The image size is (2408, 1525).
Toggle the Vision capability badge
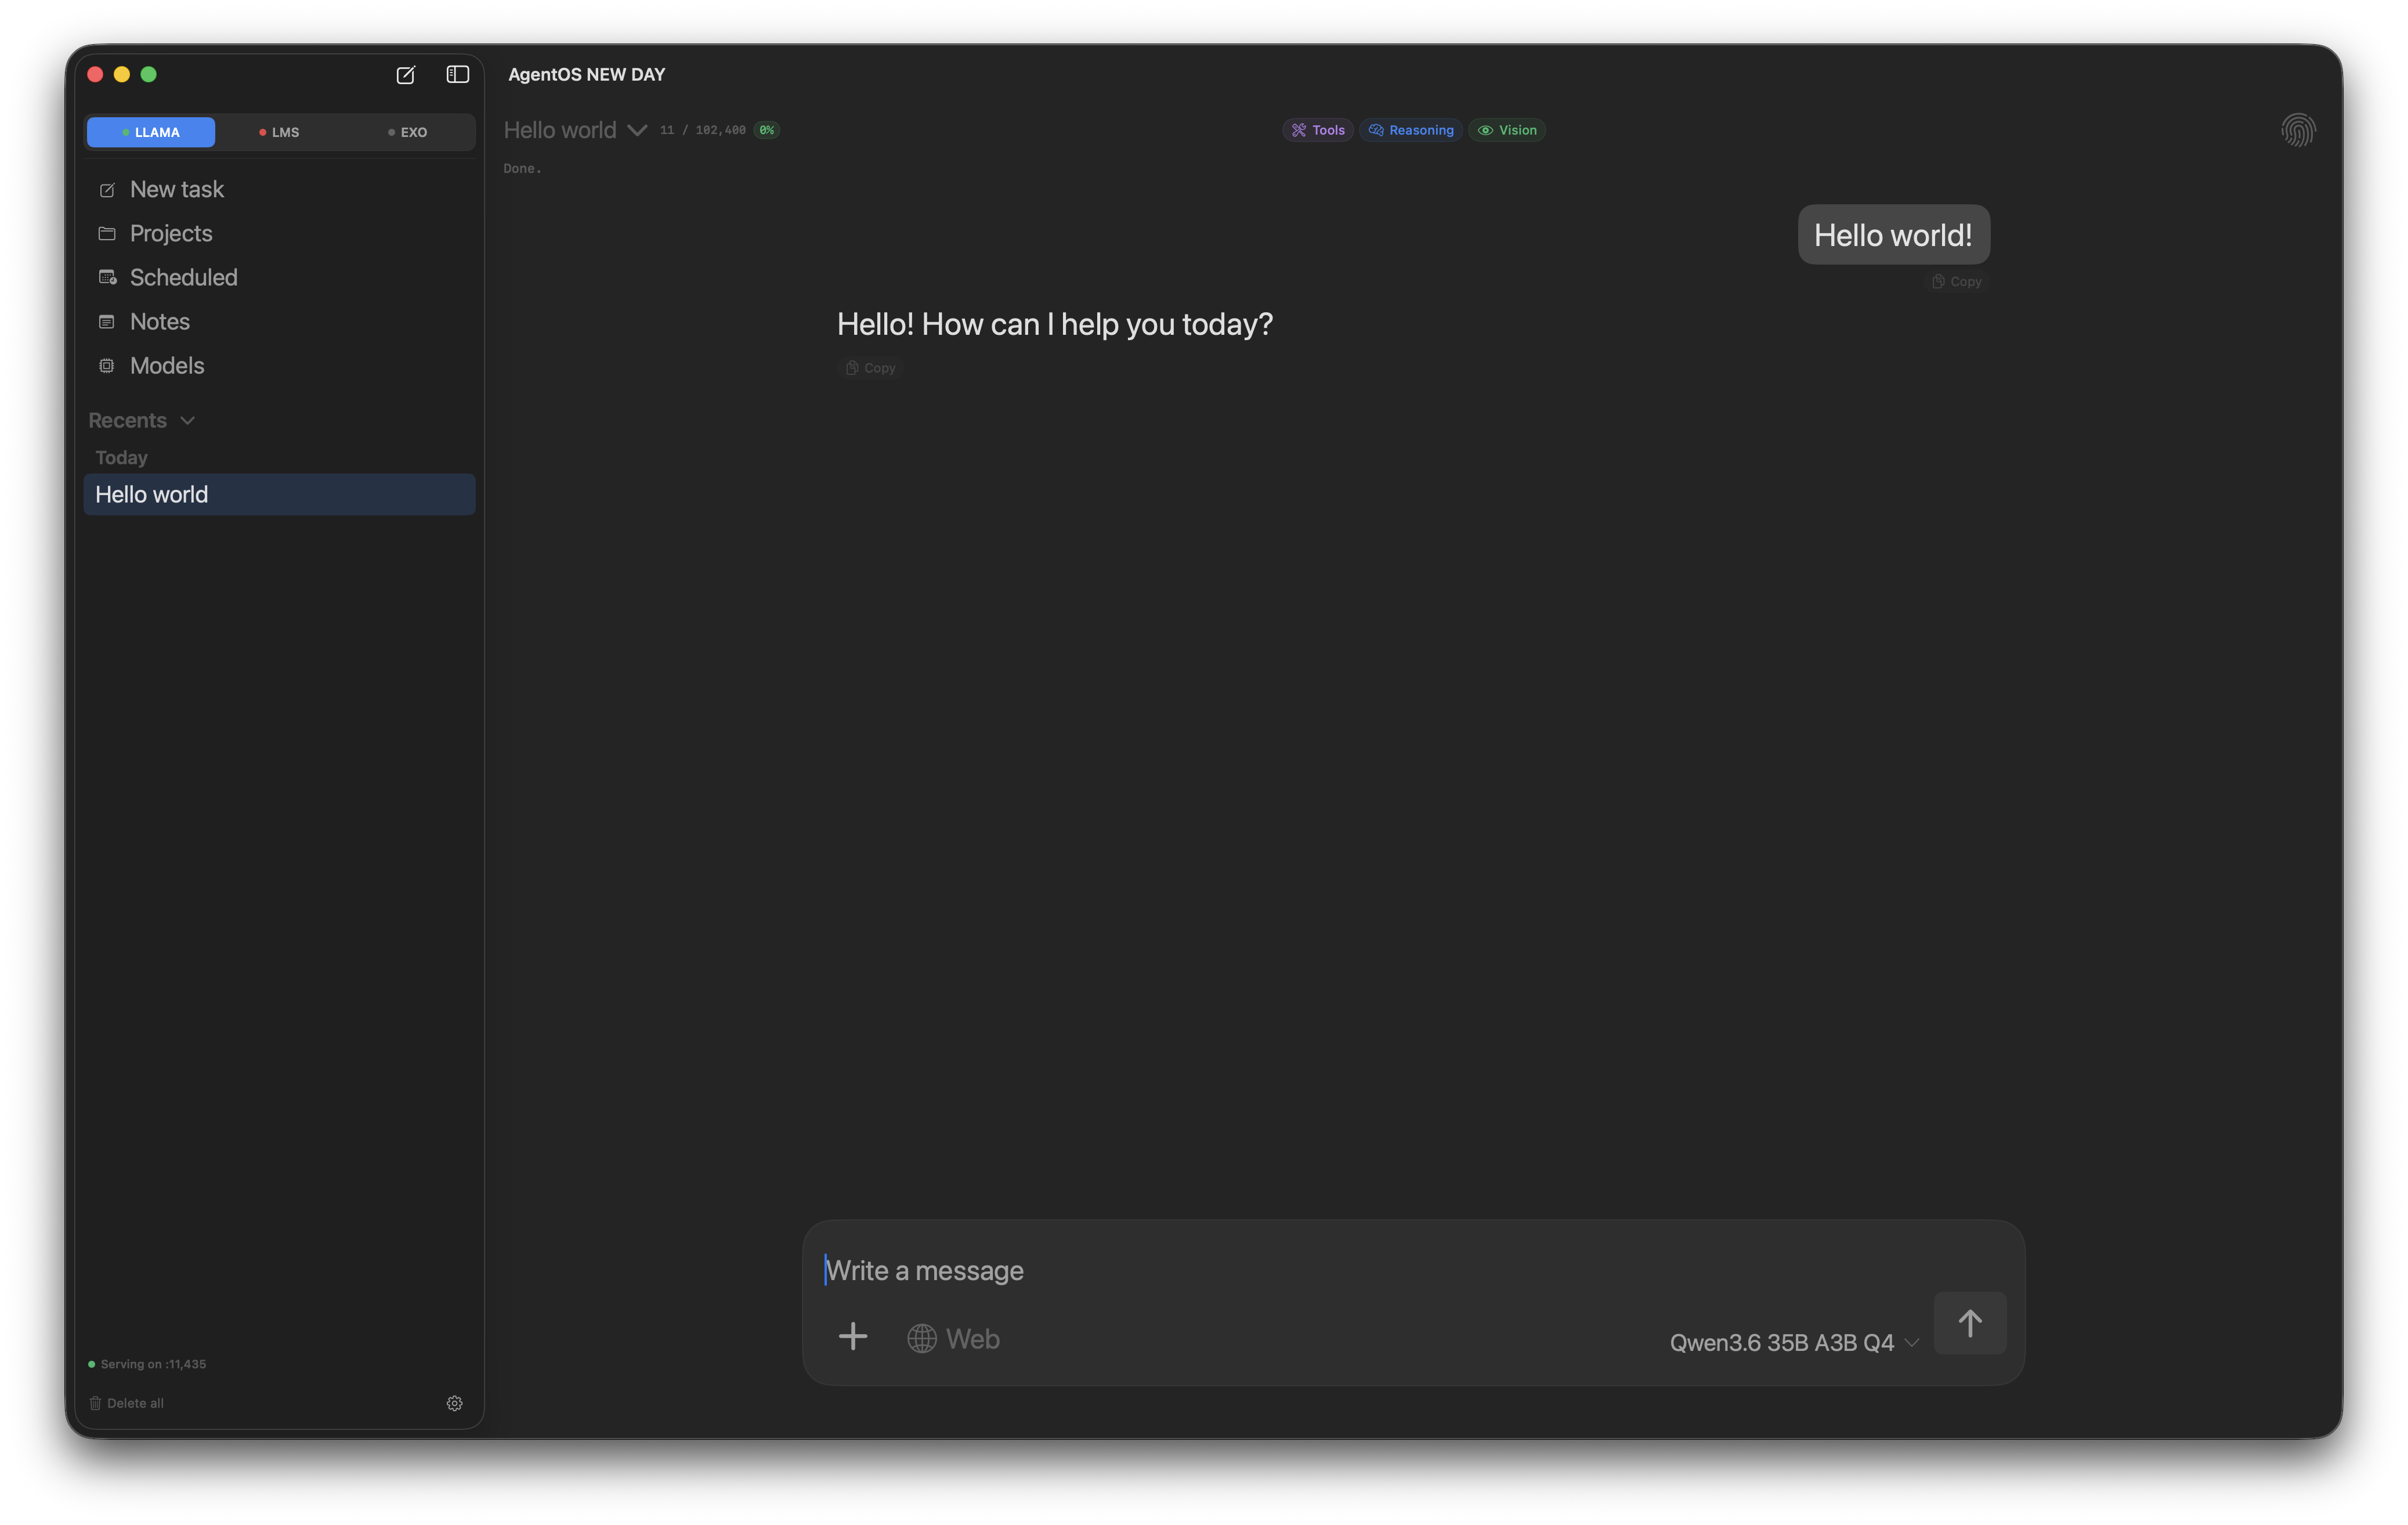pos(1507,130)
